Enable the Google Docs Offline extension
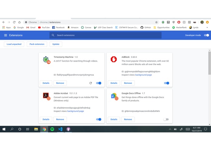The image size is (211, 150). (x=166, y=119)
